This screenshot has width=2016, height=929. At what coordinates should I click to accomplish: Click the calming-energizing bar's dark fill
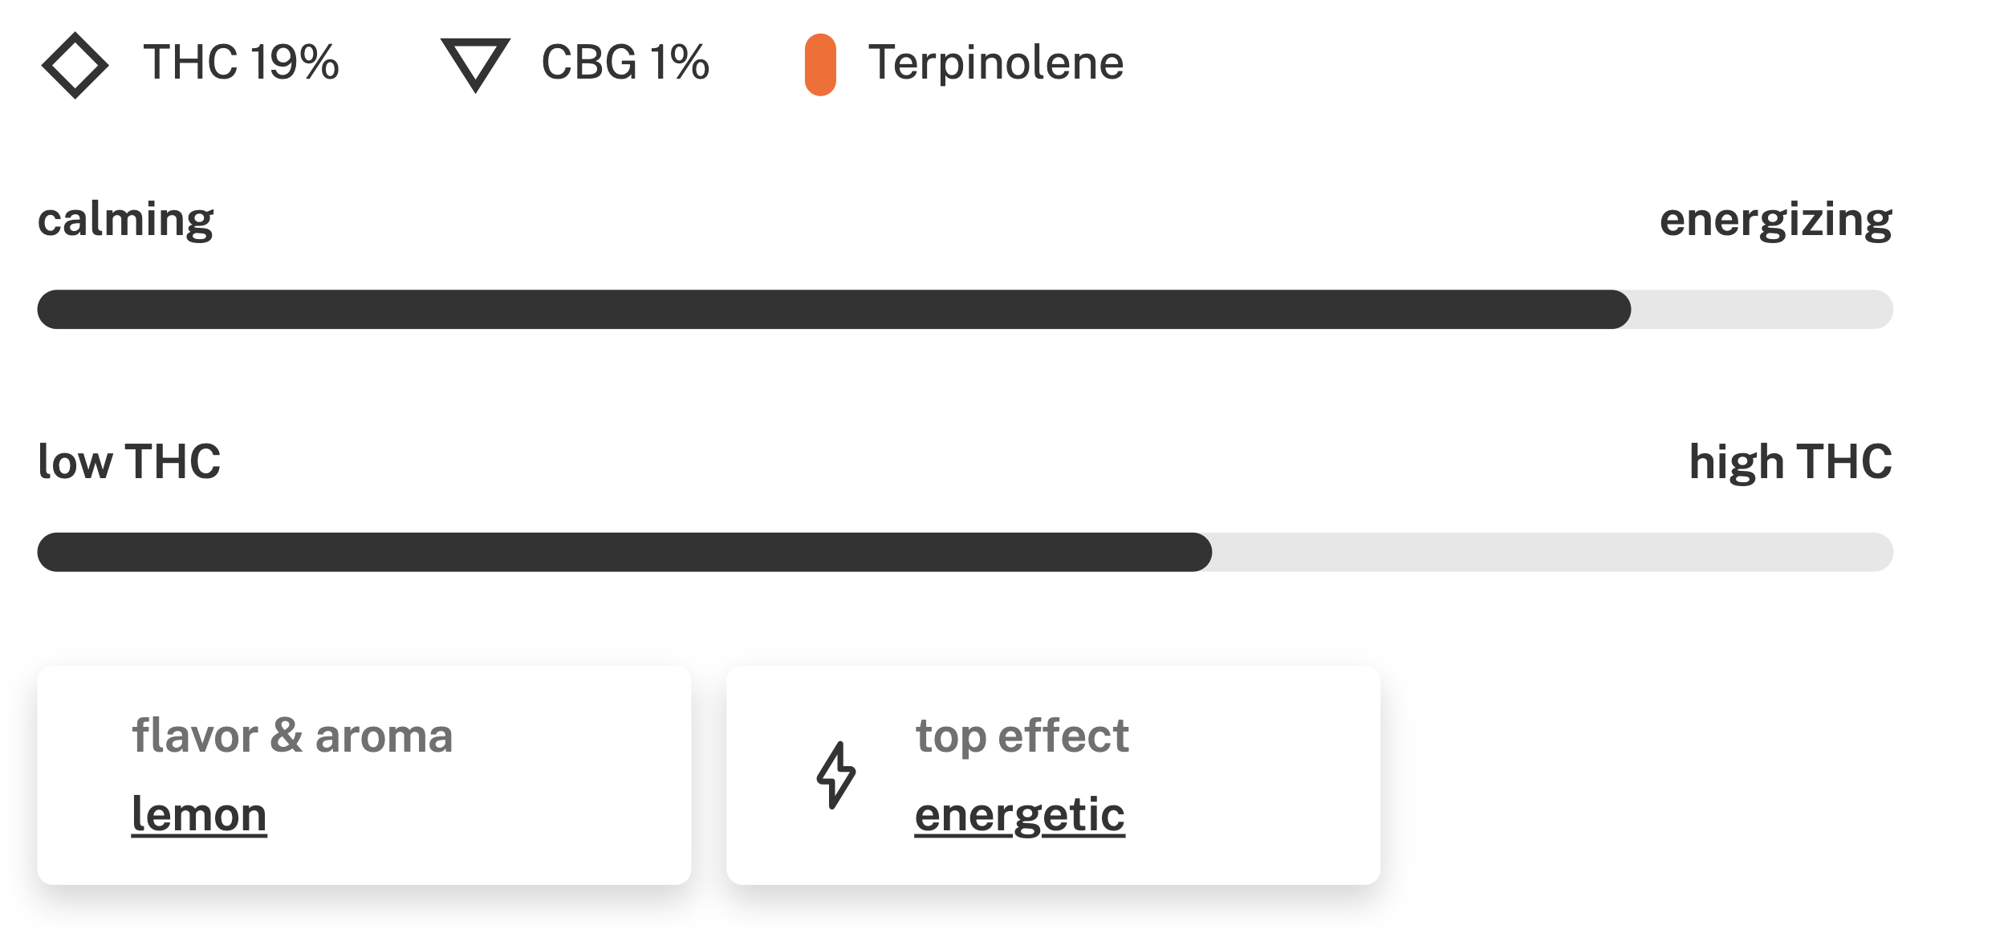point(834,310)
